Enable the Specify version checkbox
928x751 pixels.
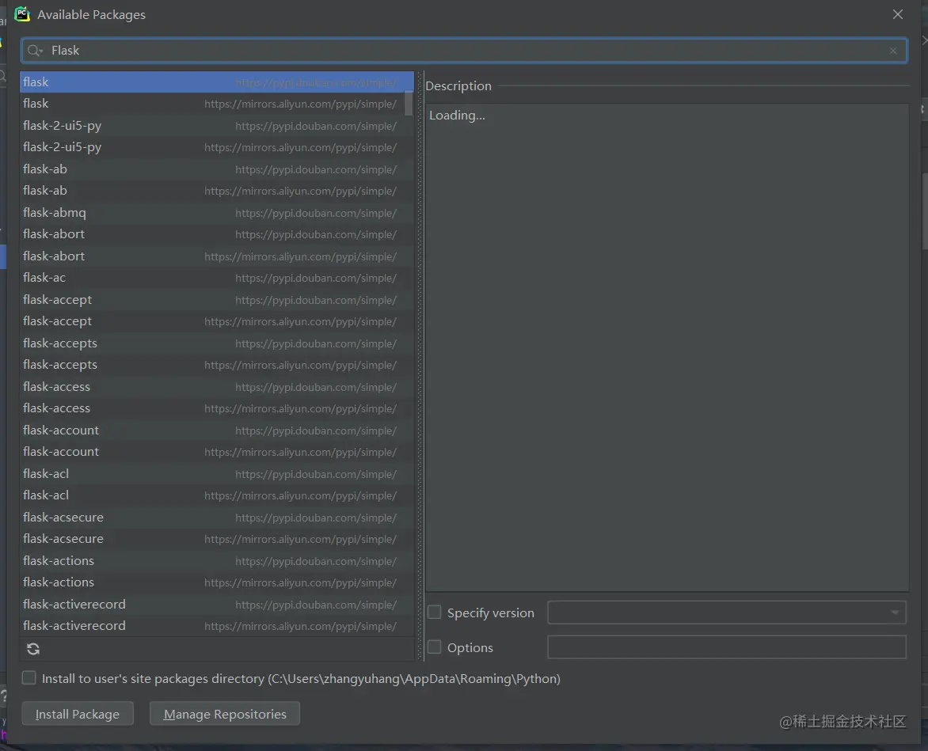click(x=435, y=612)
